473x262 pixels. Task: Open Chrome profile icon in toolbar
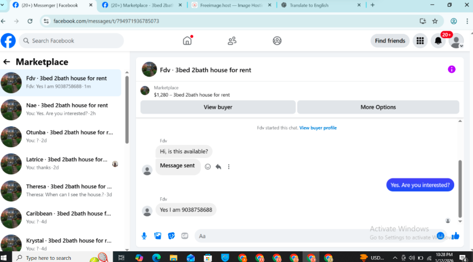(x=454, y=21)
